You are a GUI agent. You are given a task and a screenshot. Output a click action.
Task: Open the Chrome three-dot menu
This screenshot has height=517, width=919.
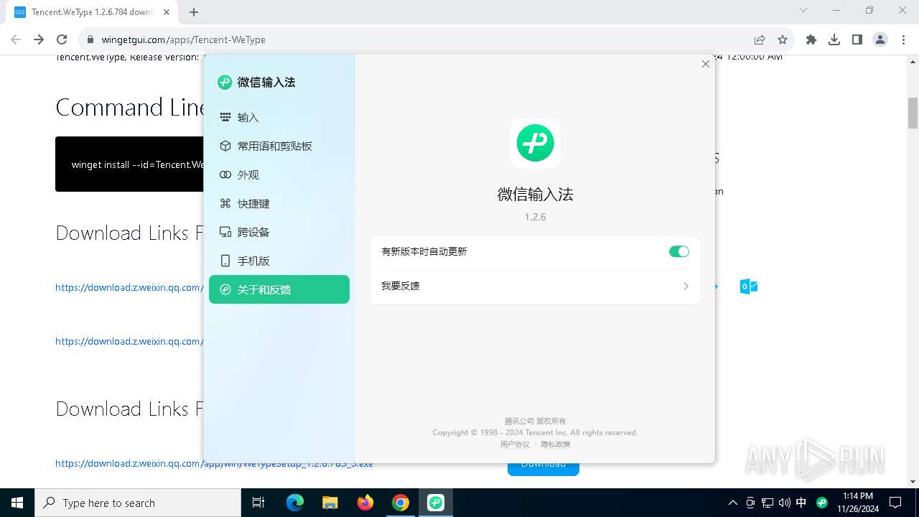903,39
